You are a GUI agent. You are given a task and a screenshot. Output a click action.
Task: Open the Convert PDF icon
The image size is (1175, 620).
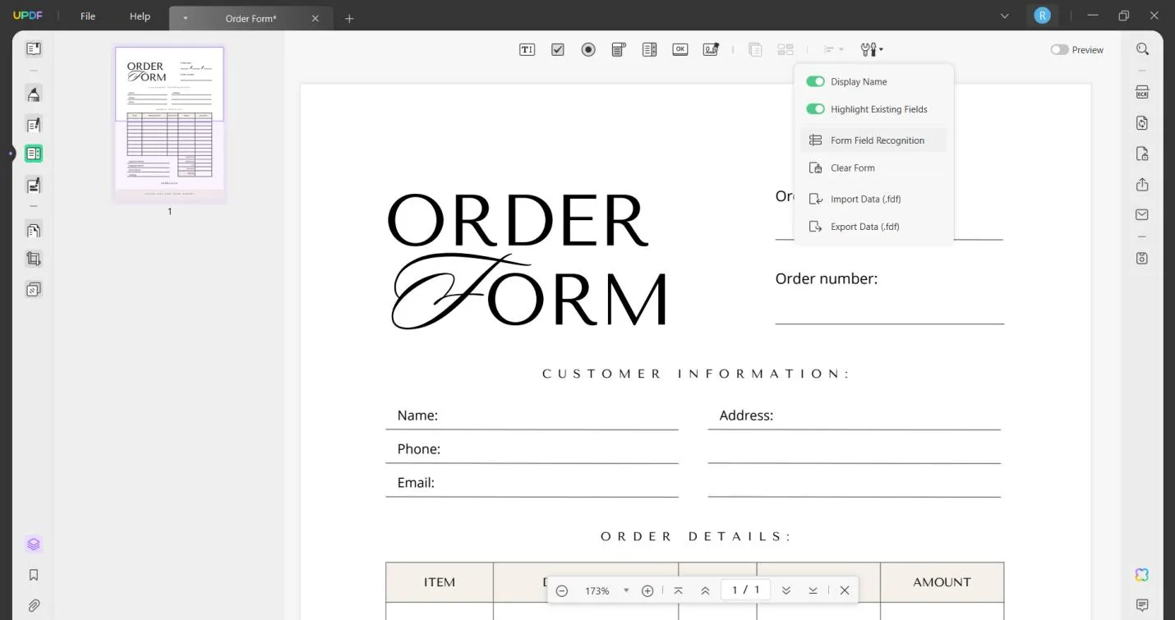[x=1142, y=123]
